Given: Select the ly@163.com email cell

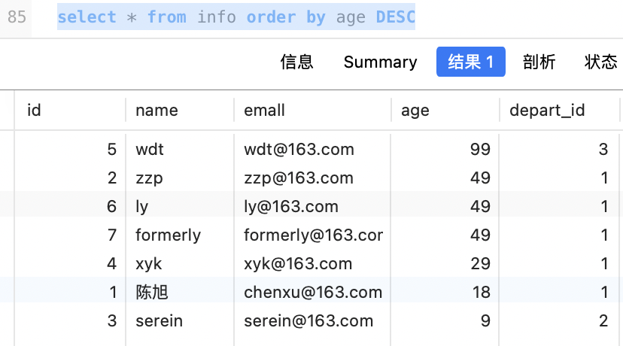Looking at the screenshot, I should pos(291,207).
